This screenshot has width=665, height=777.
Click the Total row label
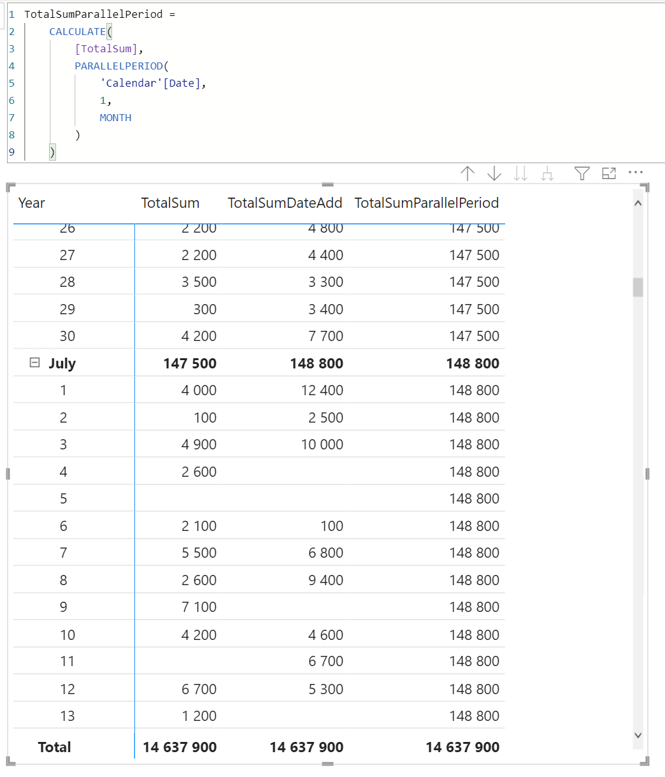[54, 747]
